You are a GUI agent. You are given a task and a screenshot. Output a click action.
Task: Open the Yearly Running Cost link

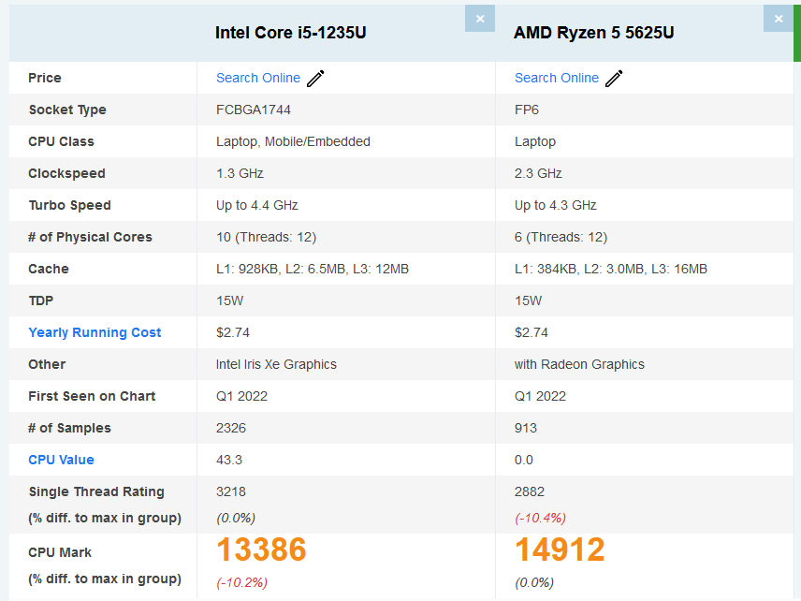(x=95, y=332)
